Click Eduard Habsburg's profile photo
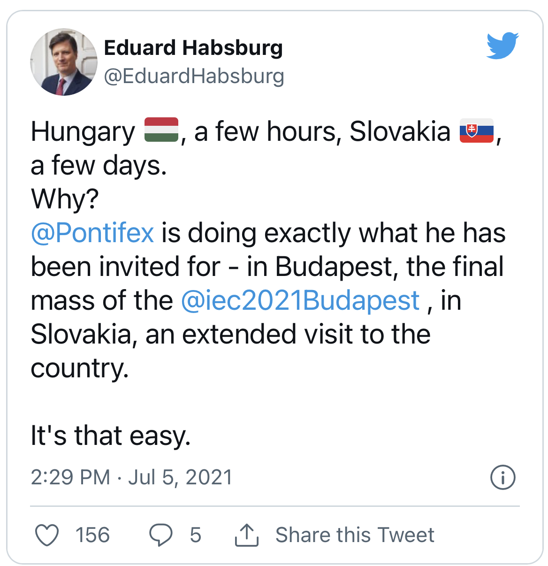The width and height of the screenshot is (548, 566). point(64,62)
